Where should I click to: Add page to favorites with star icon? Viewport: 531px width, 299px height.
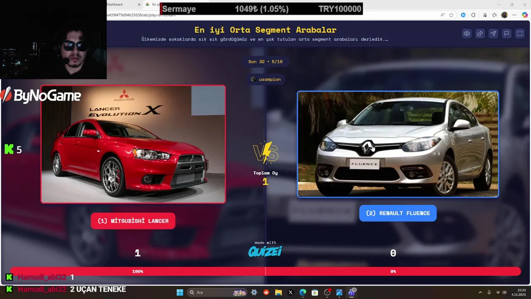[451, 15]
